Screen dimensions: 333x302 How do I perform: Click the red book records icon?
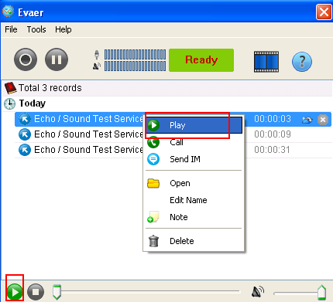pyautogui.click(x=10, y=88)
